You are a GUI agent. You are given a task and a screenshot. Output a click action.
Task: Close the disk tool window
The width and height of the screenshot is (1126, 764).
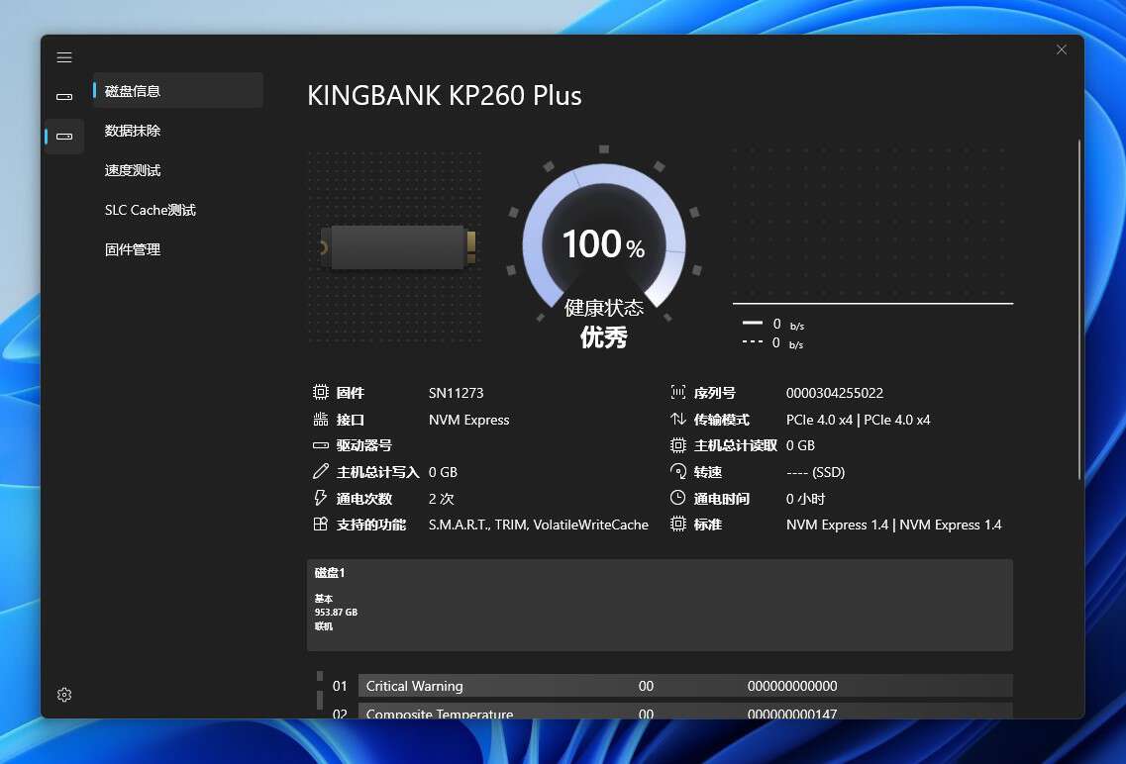point(1062,49)
